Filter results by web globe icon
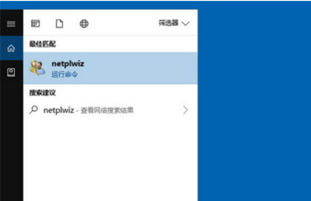 pos(84,24)
